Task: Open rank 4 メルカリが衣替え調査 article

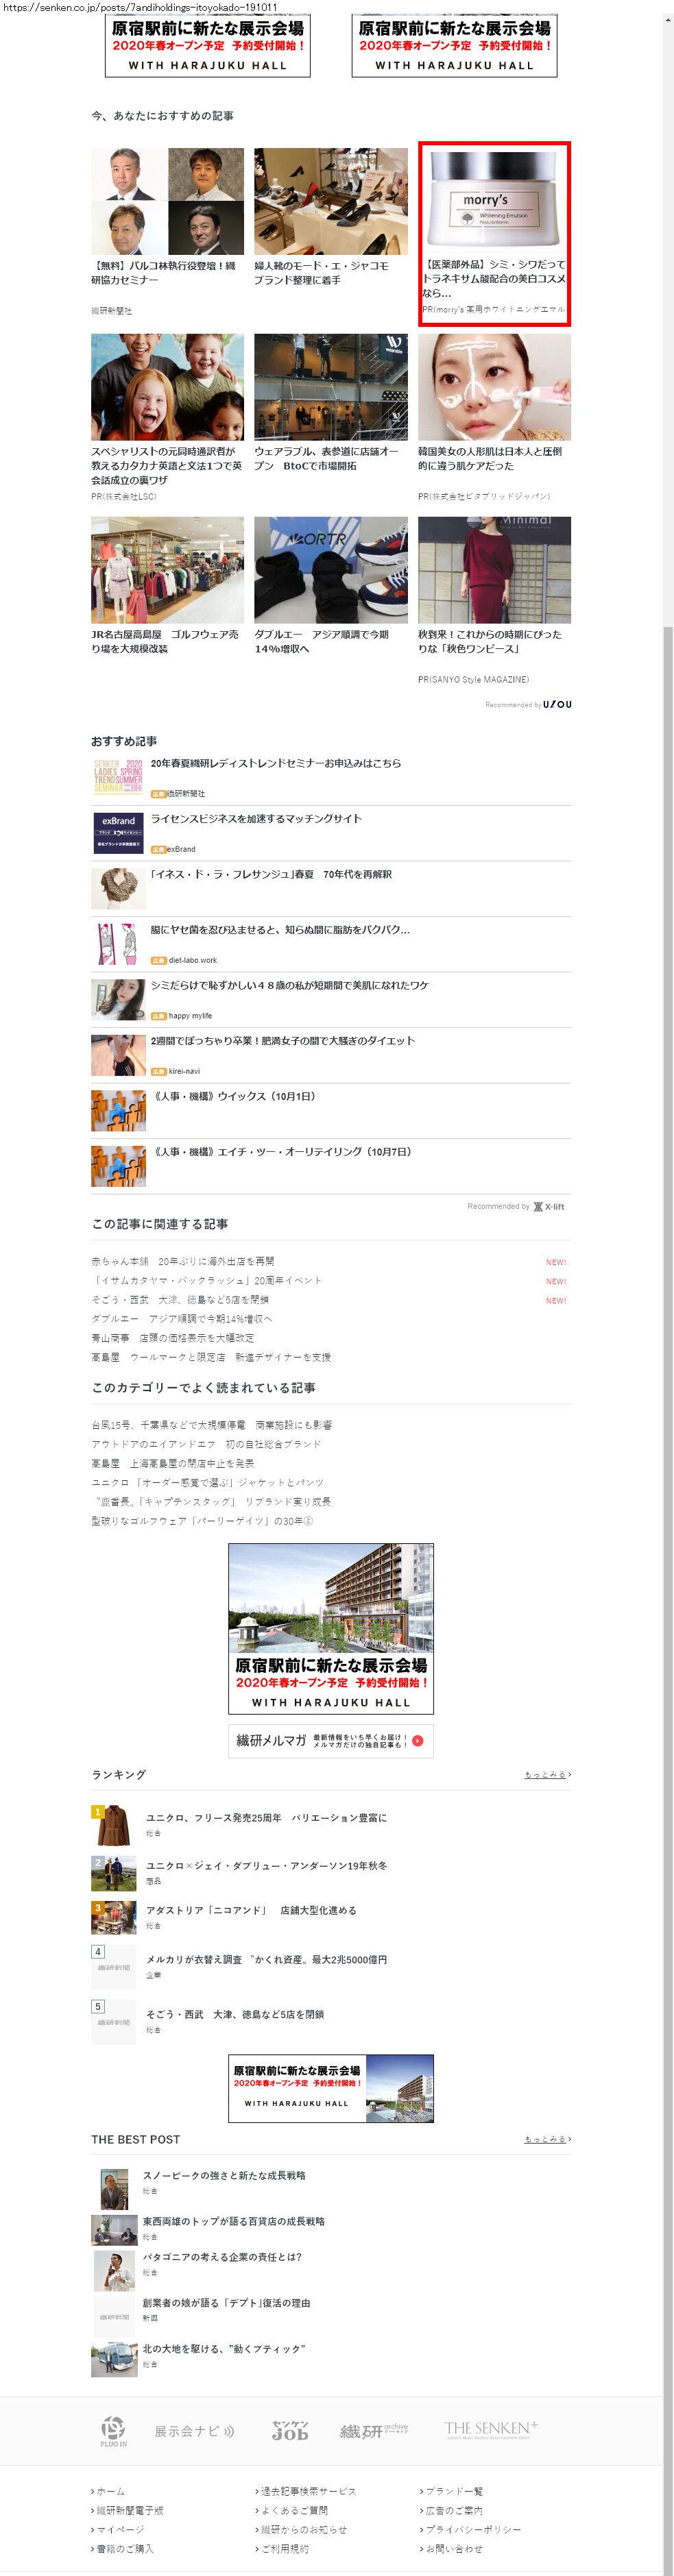Action: pos(266,1960)
